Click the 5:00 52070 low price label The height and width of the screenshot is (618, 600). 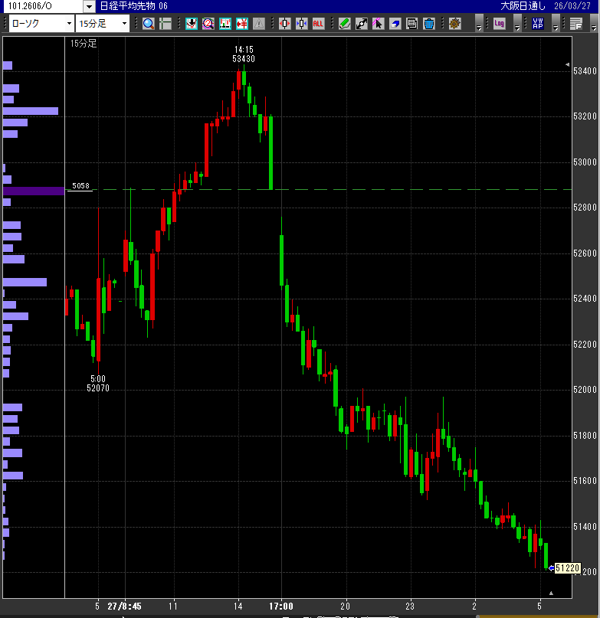click(x=98, y=384)
